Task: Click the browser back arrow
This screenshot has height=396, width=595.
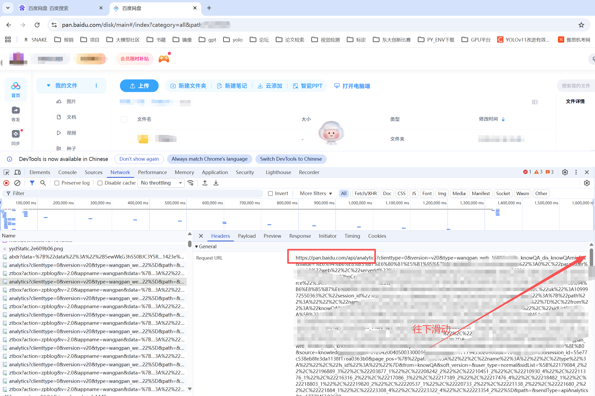Action: [x=9, y=25]
